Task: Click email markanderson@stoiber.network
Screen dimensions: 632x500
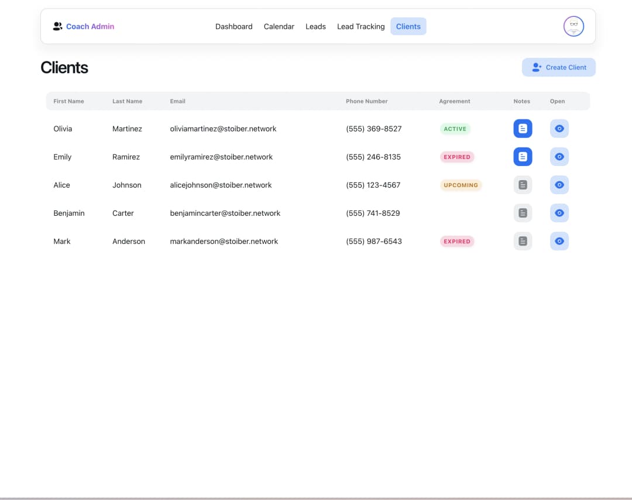Action: pyautogui.click(x=224, y=242)
